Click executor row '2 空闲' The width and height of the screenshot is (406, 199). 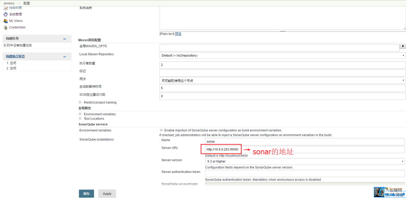coord(11,68)
